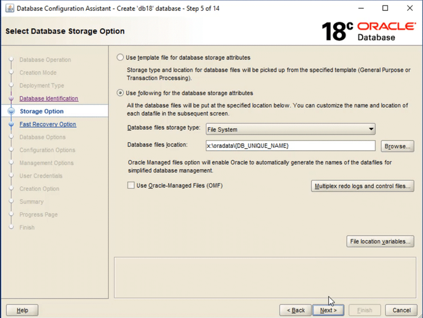Click the 'Select Database Storage Option' heading
Screen dimensions: 423x318
tap(65, 31)
